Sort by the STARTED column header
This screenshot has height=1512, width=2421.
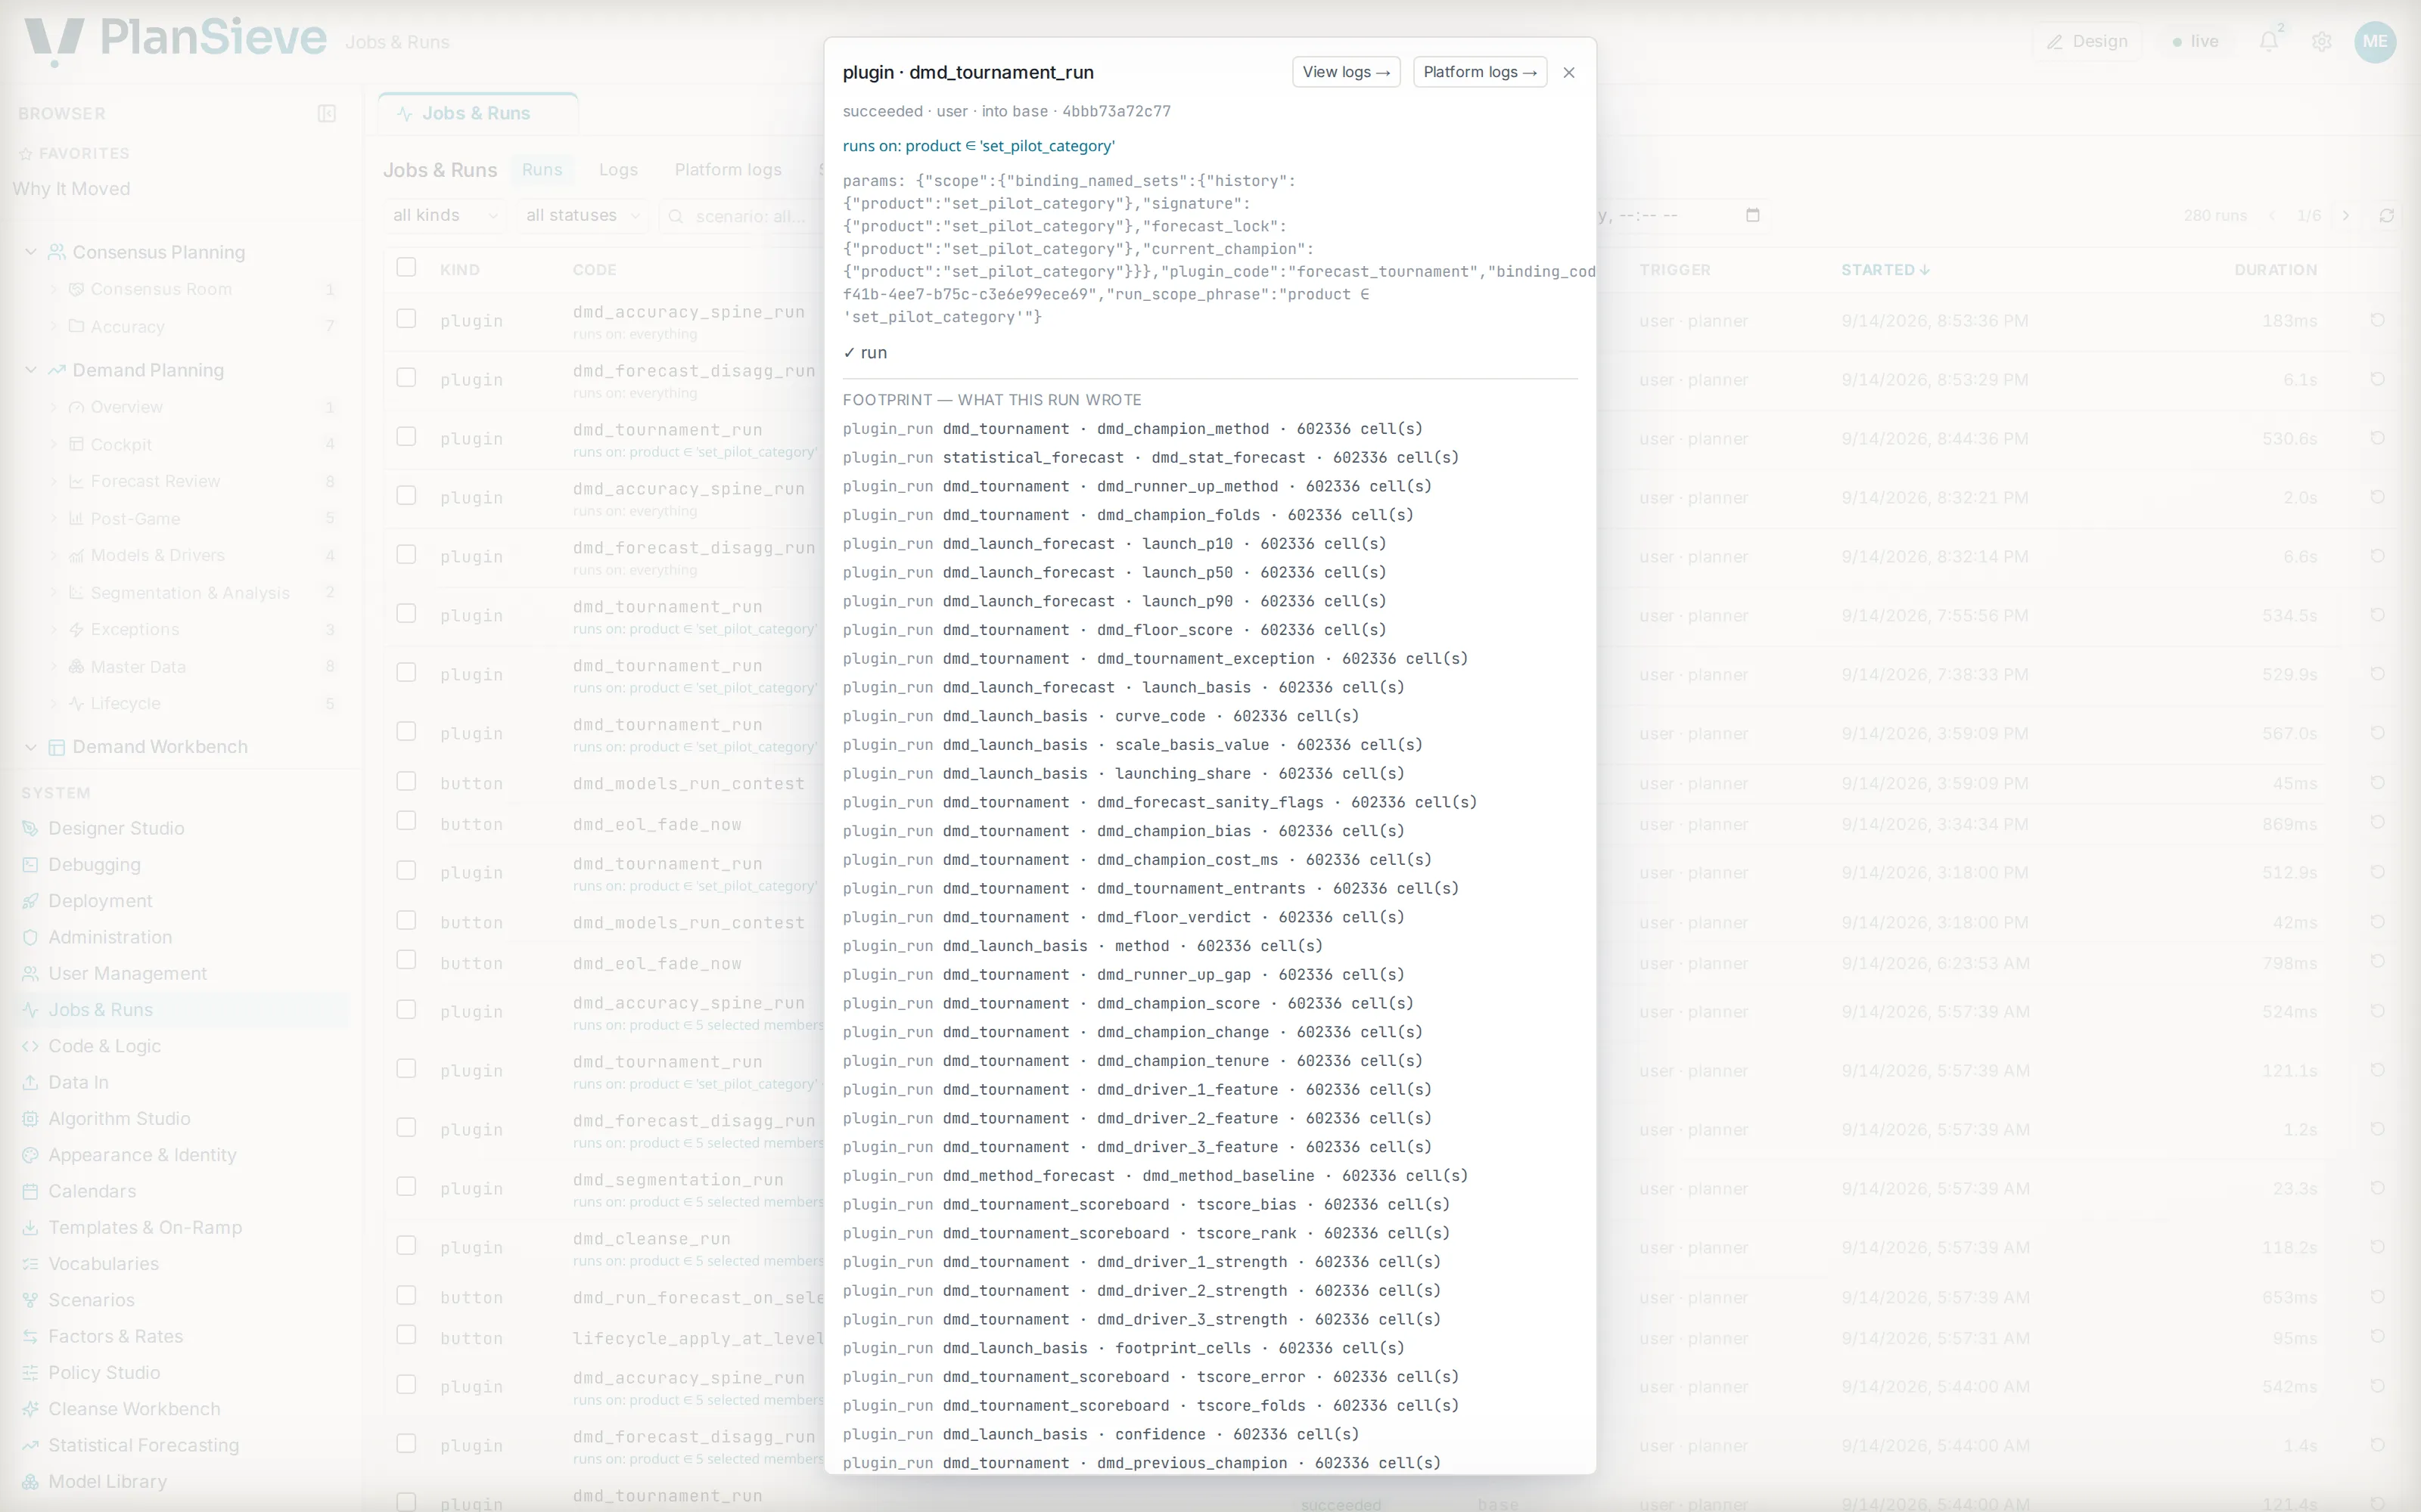click(x=1886, y=270)
